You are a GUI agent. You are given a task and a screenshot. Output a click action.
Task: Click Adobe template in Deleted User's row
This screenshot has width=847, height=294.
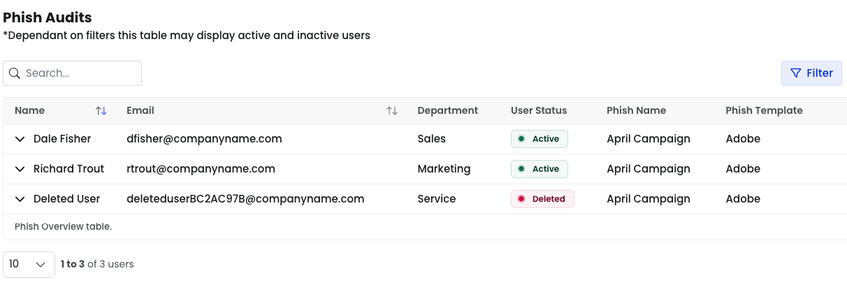coord(743,199)
